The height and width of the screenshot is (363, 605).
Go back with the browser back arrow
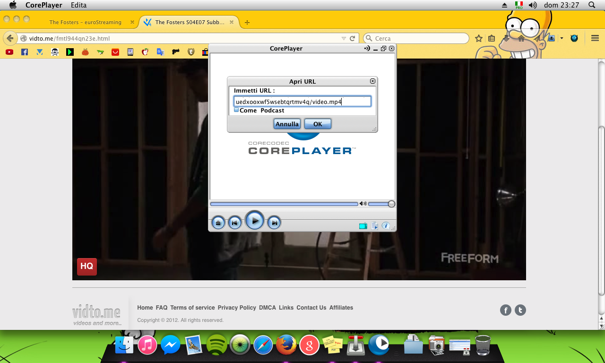(x=10, y=38)
